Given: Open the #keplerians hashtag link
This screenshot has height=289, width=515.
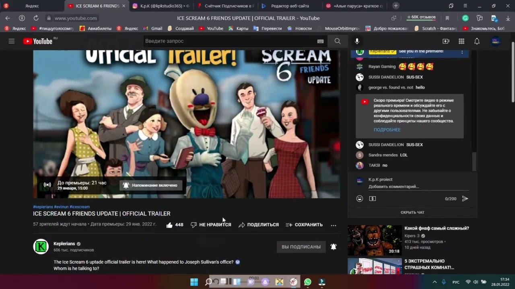Looking at the screenshot, I should coord(43,207).
